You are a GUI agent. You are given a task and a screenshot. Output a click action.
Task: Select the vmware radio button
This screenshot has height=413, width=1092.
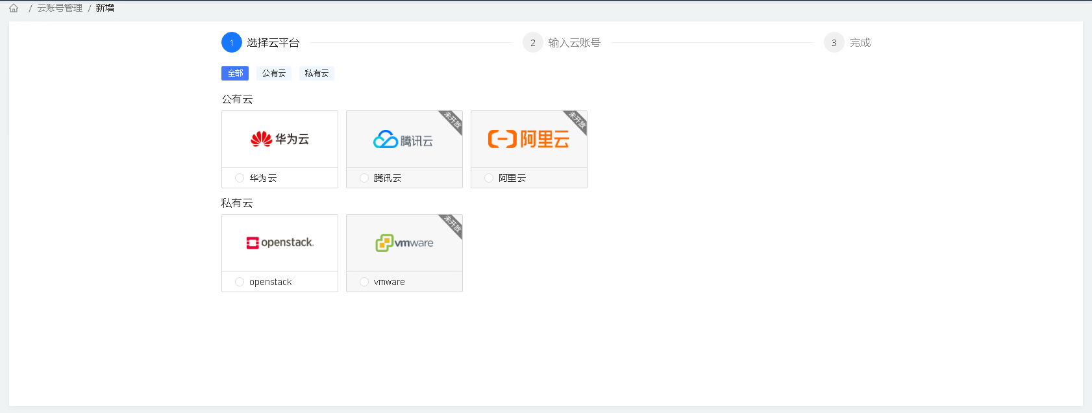click(364, 282)
